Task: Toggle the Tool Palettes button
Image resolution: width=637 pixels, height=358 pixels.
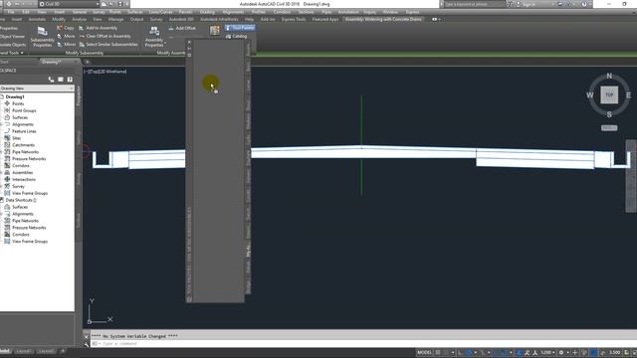Action: coord(240,28)
